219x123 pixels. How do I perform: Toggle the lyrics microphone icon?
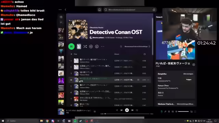coord(165,111)
